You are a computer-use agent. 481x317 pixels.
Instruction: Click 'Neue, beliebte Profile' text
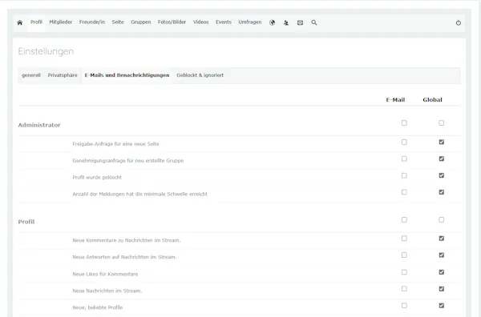pyautogui.click(x=98, y=307)
